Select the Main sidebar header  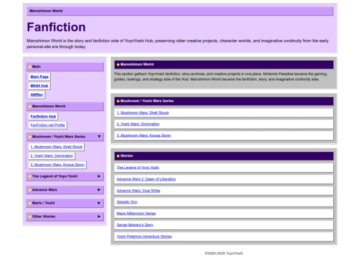tap(65, 67)
